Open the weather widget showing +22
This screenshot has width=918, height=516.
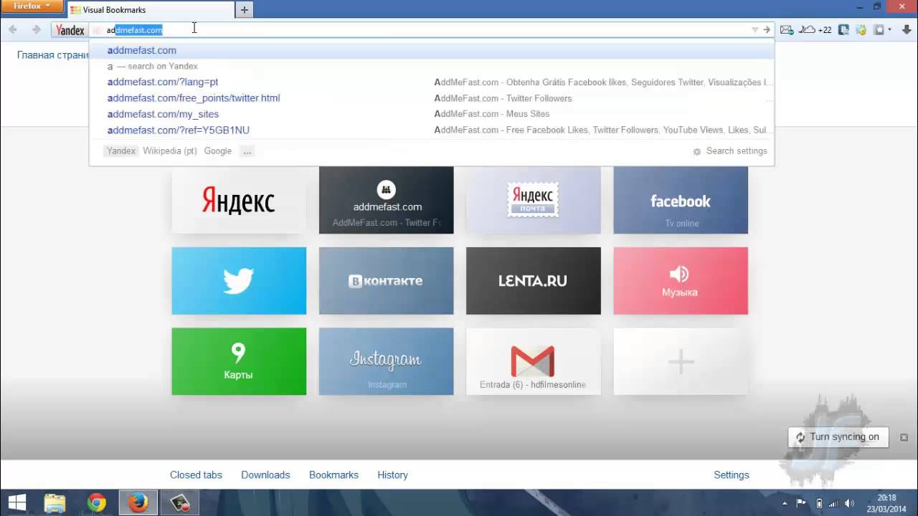coord(816,29)
